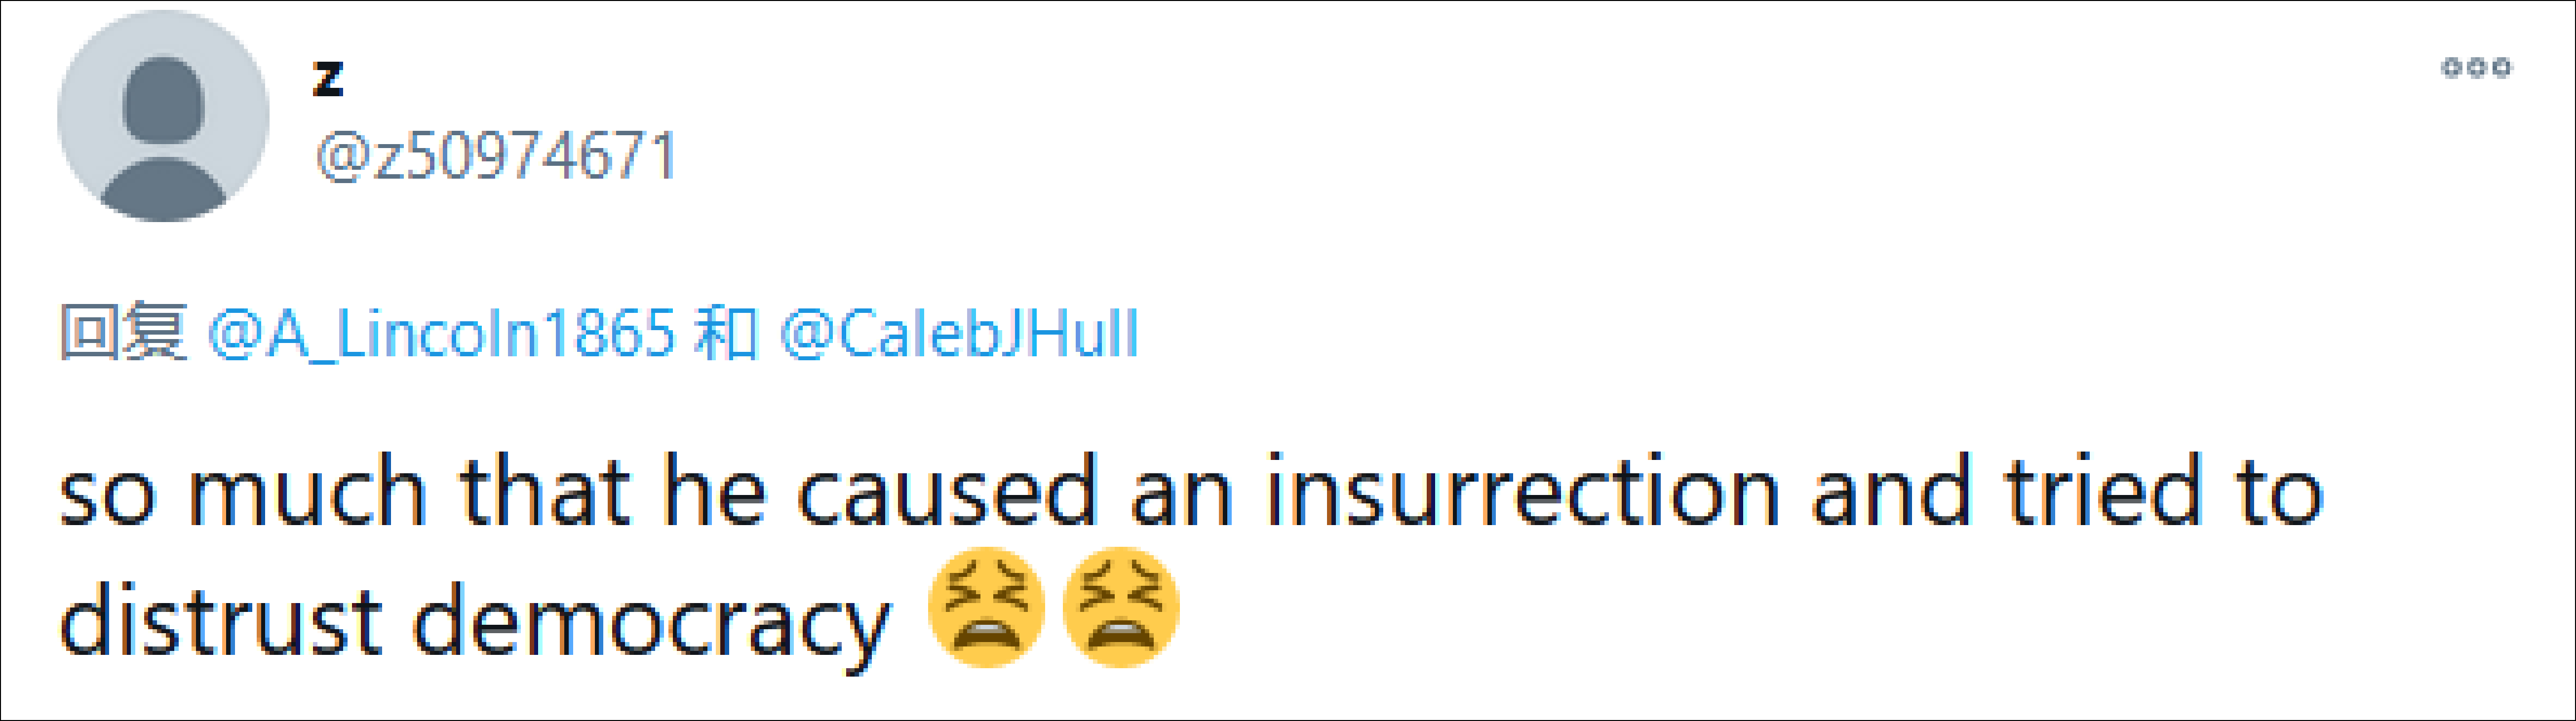Open the @A_Lincoln1865 mention link
Image resolution: width=2576 pixels, height=721 pixels.
[x=441, y=333]
